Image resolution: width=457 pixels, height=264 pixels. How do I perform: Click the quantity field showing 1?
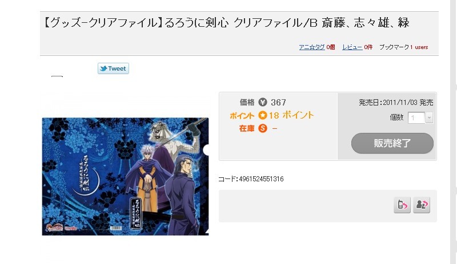pyautogui.click(x=416, y=118)
